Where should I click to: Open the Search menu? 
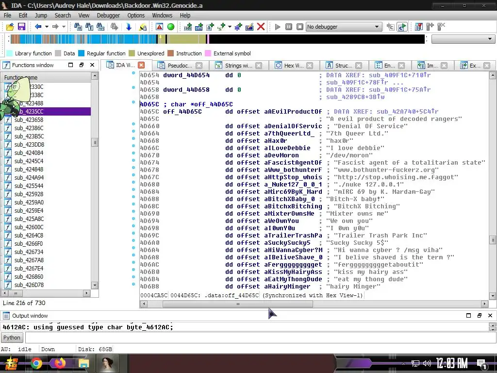click(x=63, y=15)
